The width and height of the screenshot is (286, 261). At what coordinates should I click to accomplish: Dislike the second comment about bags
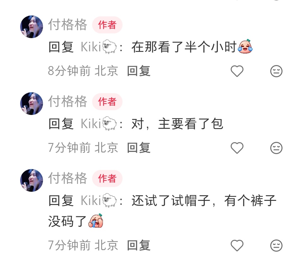[x=276, y=148]
